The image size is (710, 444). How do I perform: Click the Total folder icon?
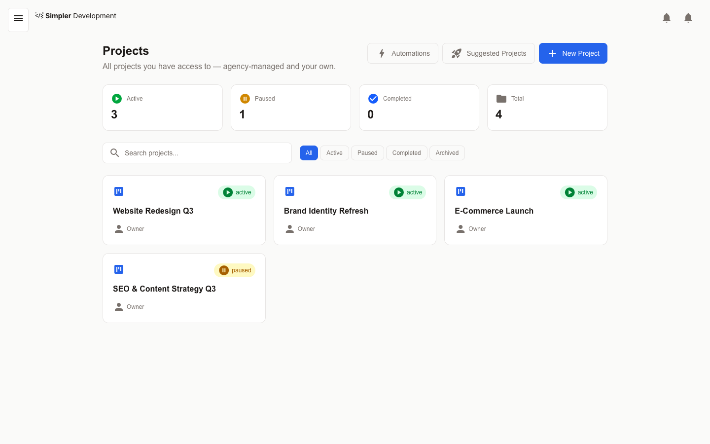(x=501, y=99)
